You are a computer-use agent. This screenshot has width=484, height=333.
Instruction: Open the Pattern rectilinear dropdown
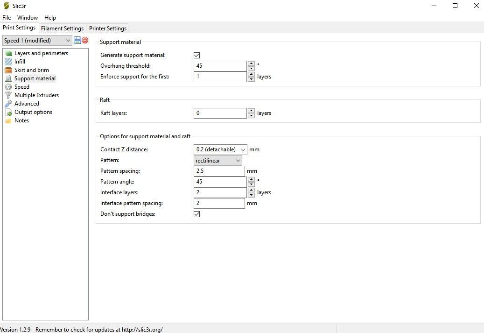pos(218,161)
